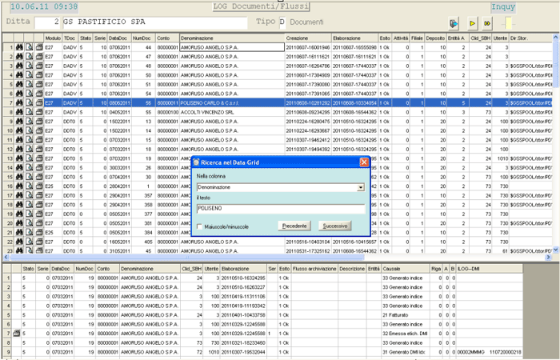Click the double yellow arrow toolbar button
Screen dimensions: 560x360
click(x=487, y=22)
